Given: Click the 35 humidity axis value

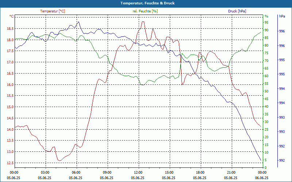Looking at the screenshot, I should [x=266, y=114].
